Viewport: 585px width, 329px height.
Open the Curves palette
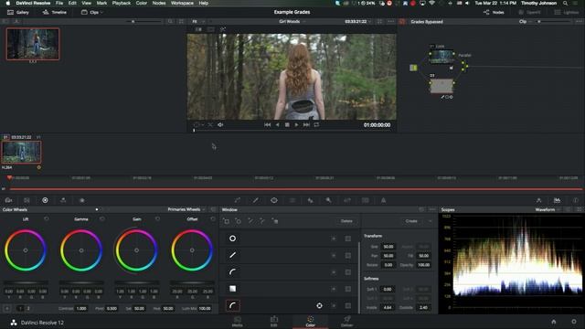coord(238,201)
